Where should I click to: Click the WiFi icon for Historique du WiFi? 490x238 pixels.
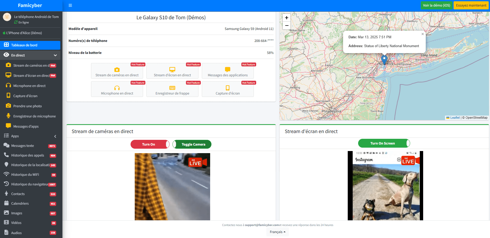(x=6, y=174)
